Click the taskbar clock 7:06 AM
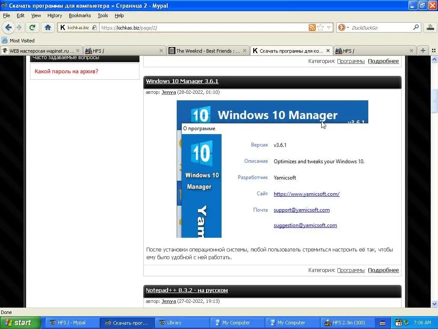The image size is (438, 329). pyautogui.click(x=422, y=323)
